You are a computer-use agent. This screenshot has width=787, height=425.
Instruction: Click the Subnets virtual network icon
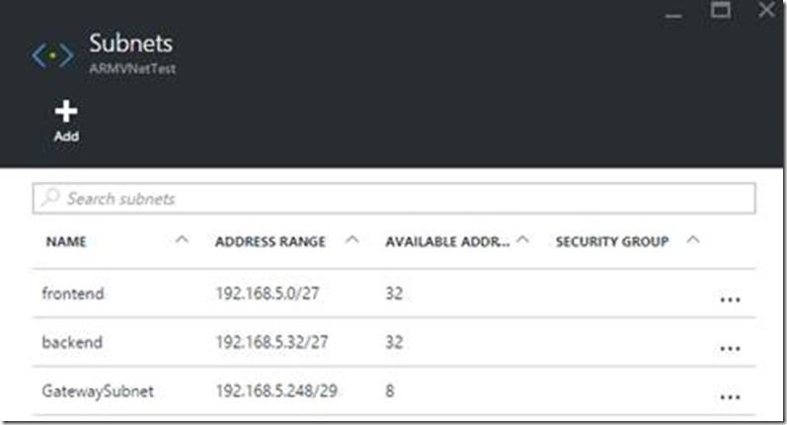(x=52, y=54)
